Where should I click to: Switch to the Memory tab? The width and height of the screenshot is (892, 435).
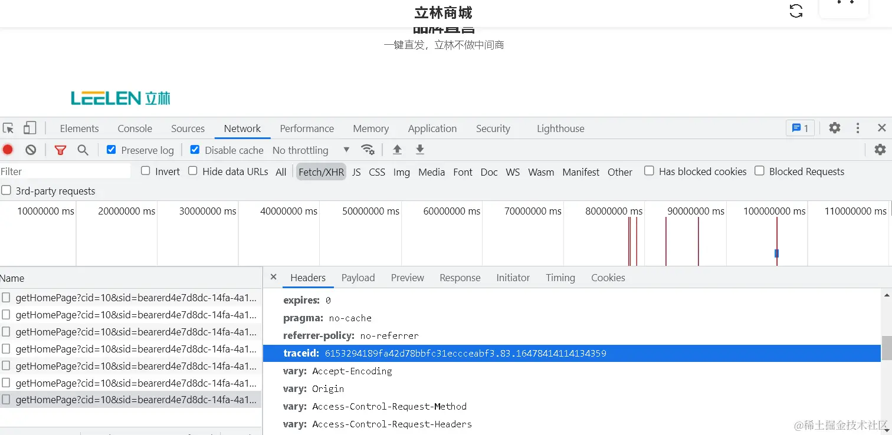tap(370, 128)
